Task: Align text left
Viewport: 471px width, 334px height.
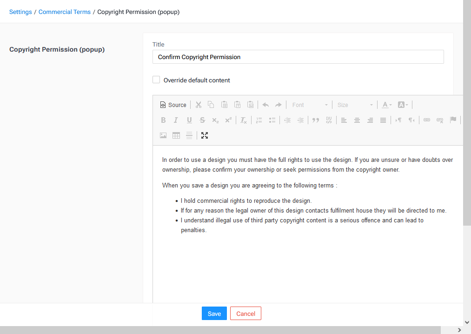Action: pyautogui.click(x=344, y=120)
